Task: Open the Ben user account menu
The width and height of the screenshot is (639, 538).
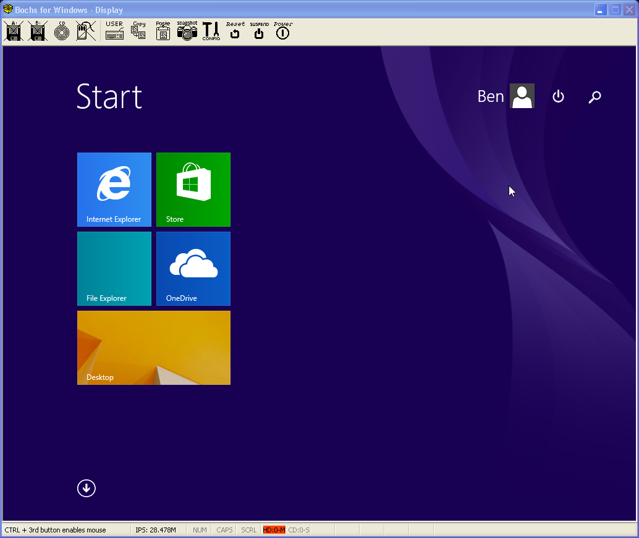Action: (x=506, y=96)
